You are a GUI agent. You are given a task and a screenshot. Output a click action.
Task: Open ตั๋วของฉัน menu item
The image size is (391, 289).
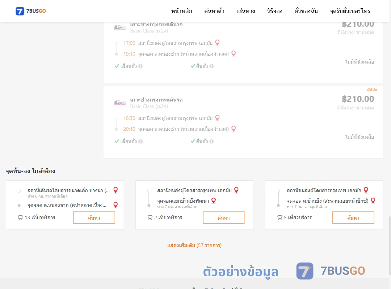point(306,11)
